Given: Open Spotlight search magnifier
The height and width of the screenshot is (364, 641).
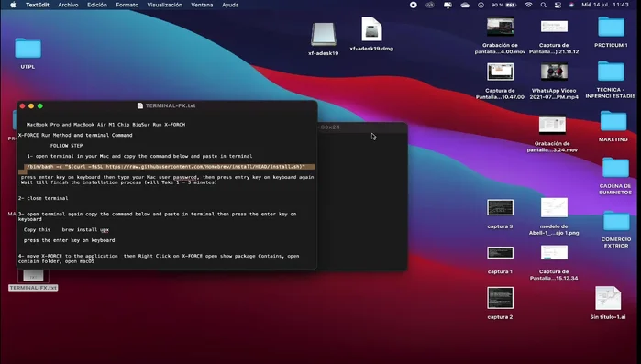Looking at the screenshot, I should tap(543, 5).
